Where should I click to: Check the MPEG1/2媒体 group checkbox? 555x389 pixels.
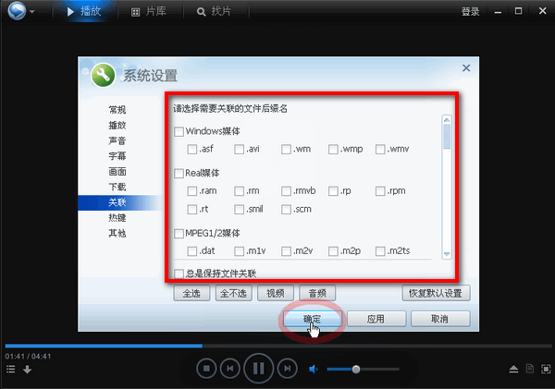point(179,234)
